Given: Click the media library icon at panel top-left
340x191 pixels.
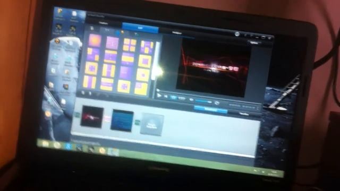Looking at the screenshot, I should click(x=92, y=28).
